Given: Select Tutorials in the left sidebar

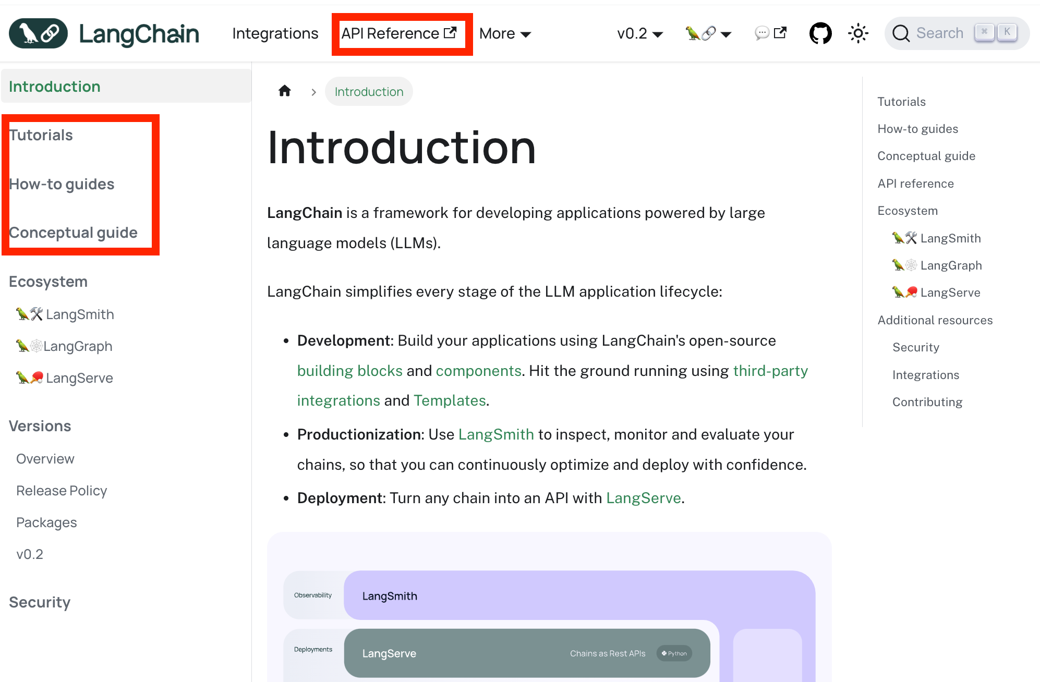Looking at the screenshot, I should [41, 135].
